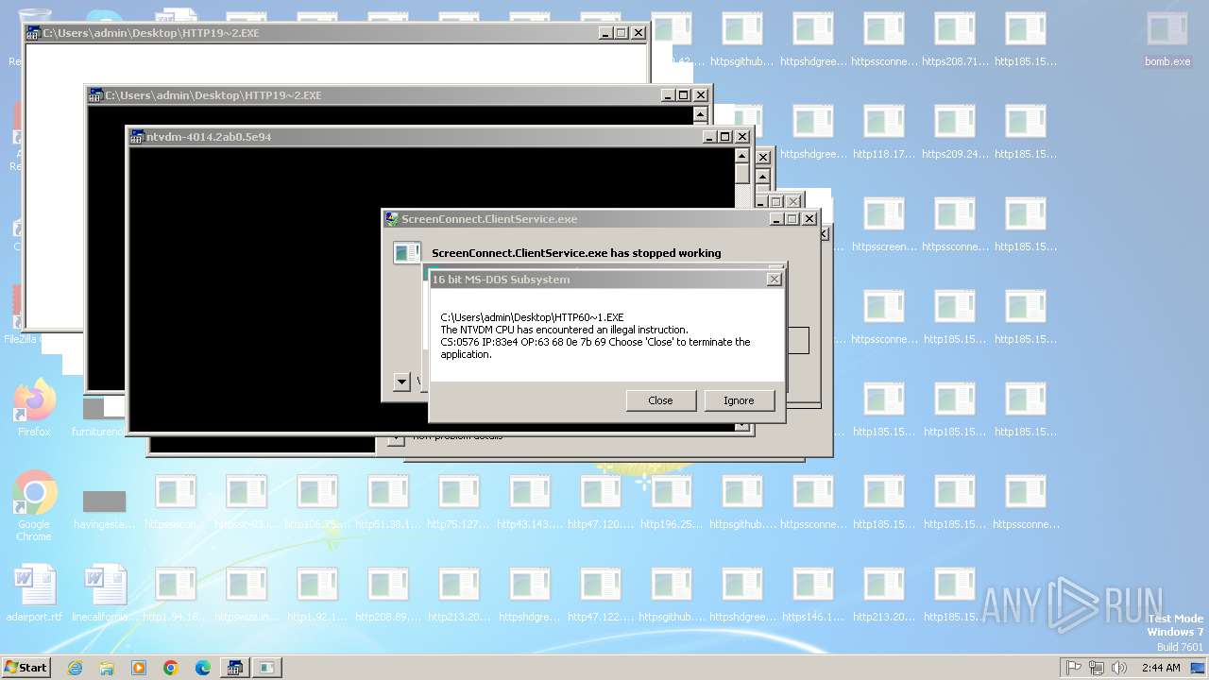Select the http208.89... desktop file

coord(388,595)
